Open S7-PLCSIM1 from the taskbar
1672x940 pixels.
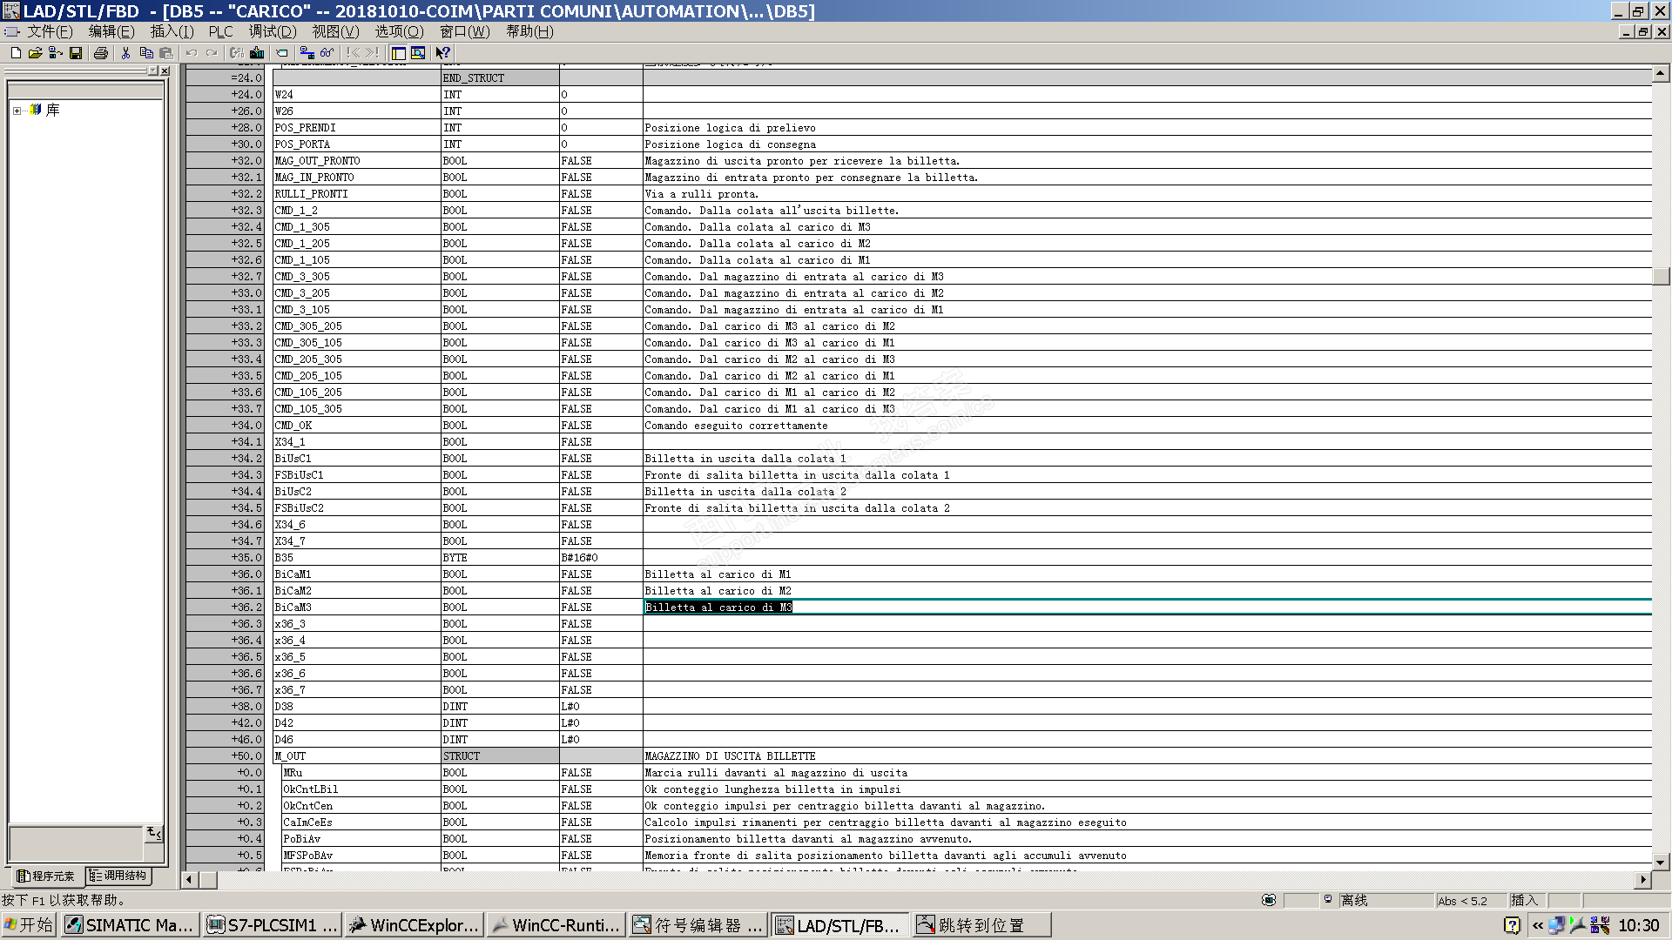[x=272, y=925]
